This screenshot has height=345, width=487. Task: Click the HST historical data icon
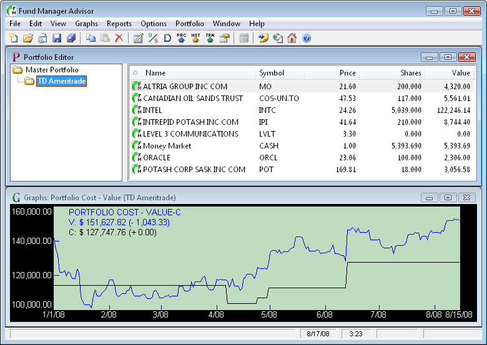[x=195, y=38]
